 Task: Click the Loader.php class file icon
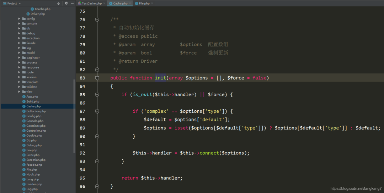pos(24,184)
